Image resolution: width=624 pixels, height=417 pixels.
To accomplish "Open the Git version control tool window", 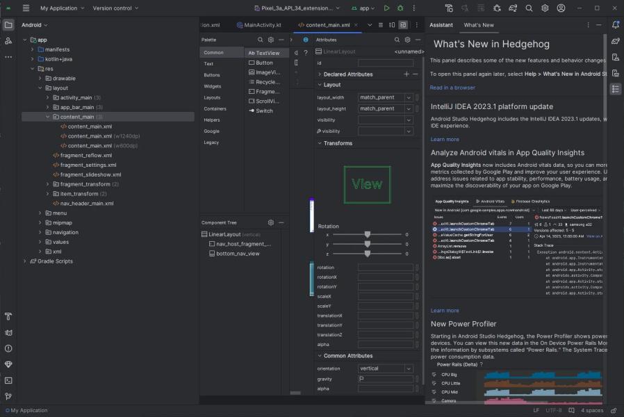I will 8,396.
